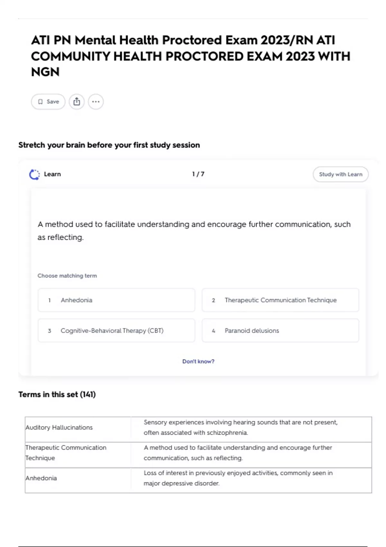Click the ATI PN Mental Health title
Image resolution: width=386 pixels, height=547 pixels.
point(190,56)
